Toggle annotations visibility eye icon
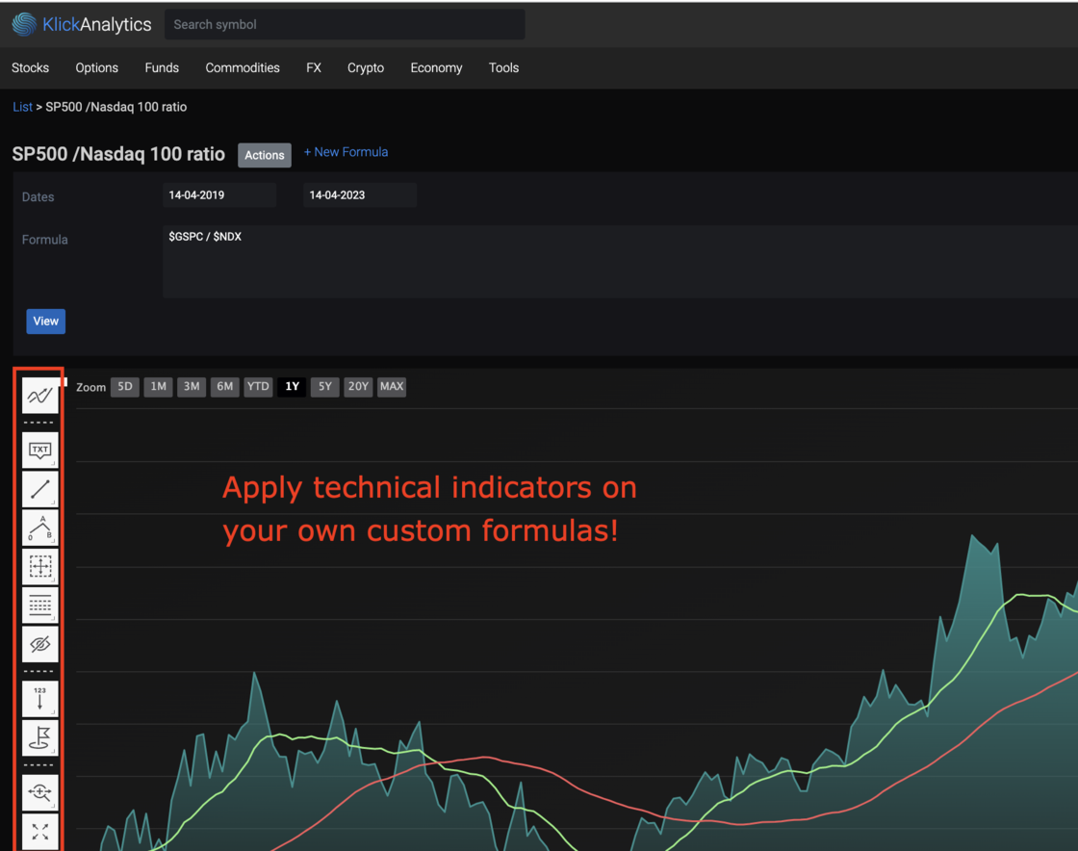Screen dimensions: 1078x851 coord(39,644)
